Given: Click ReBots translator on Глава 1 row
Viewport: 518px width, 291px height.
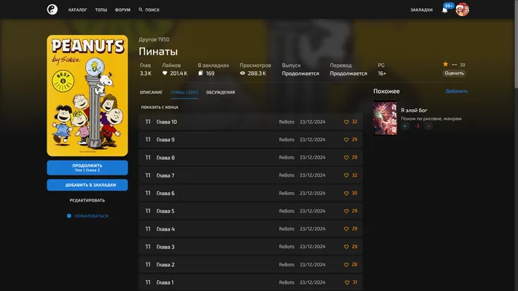Looking at the screenshot, I should pos(286,282).
